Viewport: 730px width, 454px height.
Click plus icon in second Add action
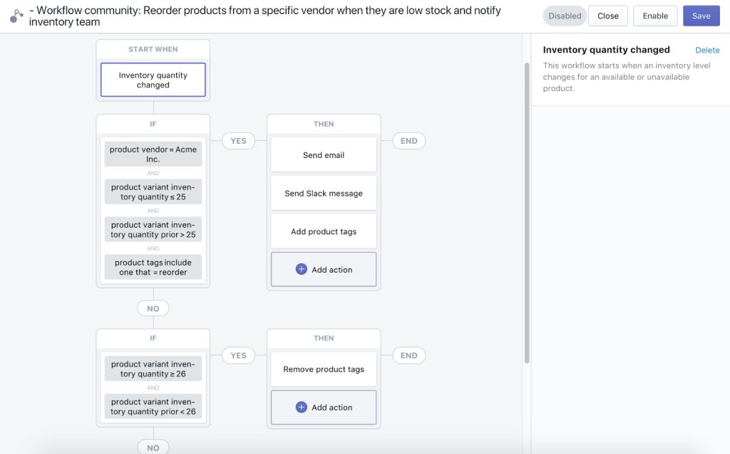301,408
